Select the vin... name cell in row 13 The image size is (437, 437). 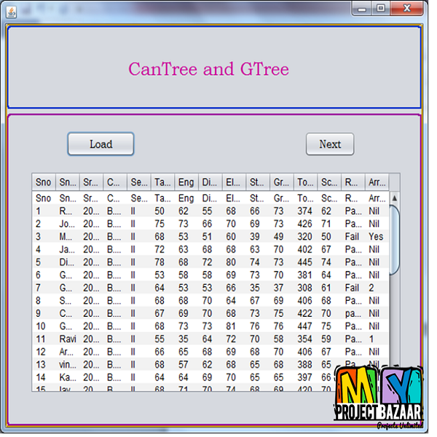[68, 365]
